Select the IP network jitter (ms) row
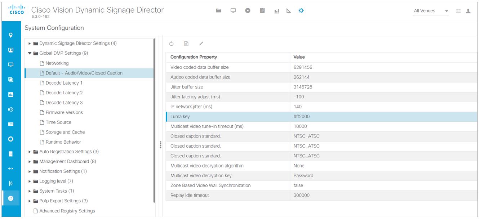480x220 pixels. 321,107
